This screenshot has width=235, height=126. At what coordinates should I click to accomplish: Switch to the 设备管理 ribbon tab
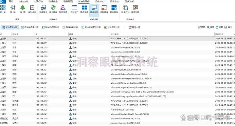[68, 1]
